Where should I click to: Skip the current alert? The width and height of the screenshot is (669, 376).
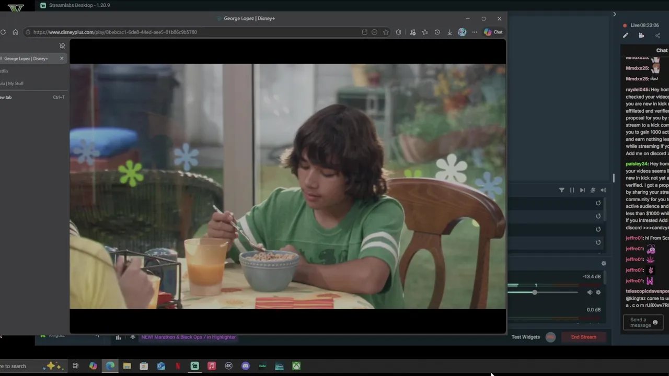(582, 190)
